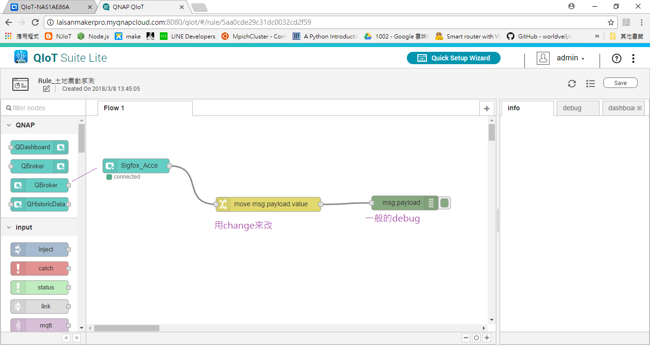Screen dimensions: 650x346
Task: Select the catch node in the palette
Action: click(x=39, y=269)
